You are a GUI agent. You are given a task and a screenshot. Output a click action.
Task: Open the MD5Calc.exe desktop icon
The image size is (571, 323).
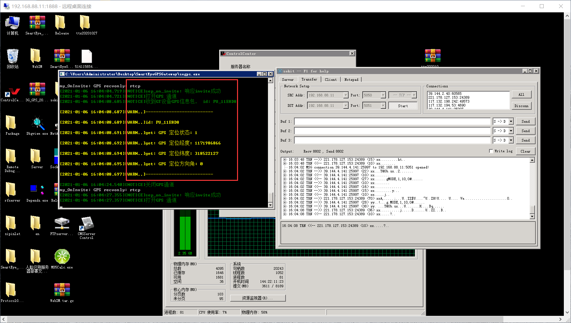coord(62,257)
